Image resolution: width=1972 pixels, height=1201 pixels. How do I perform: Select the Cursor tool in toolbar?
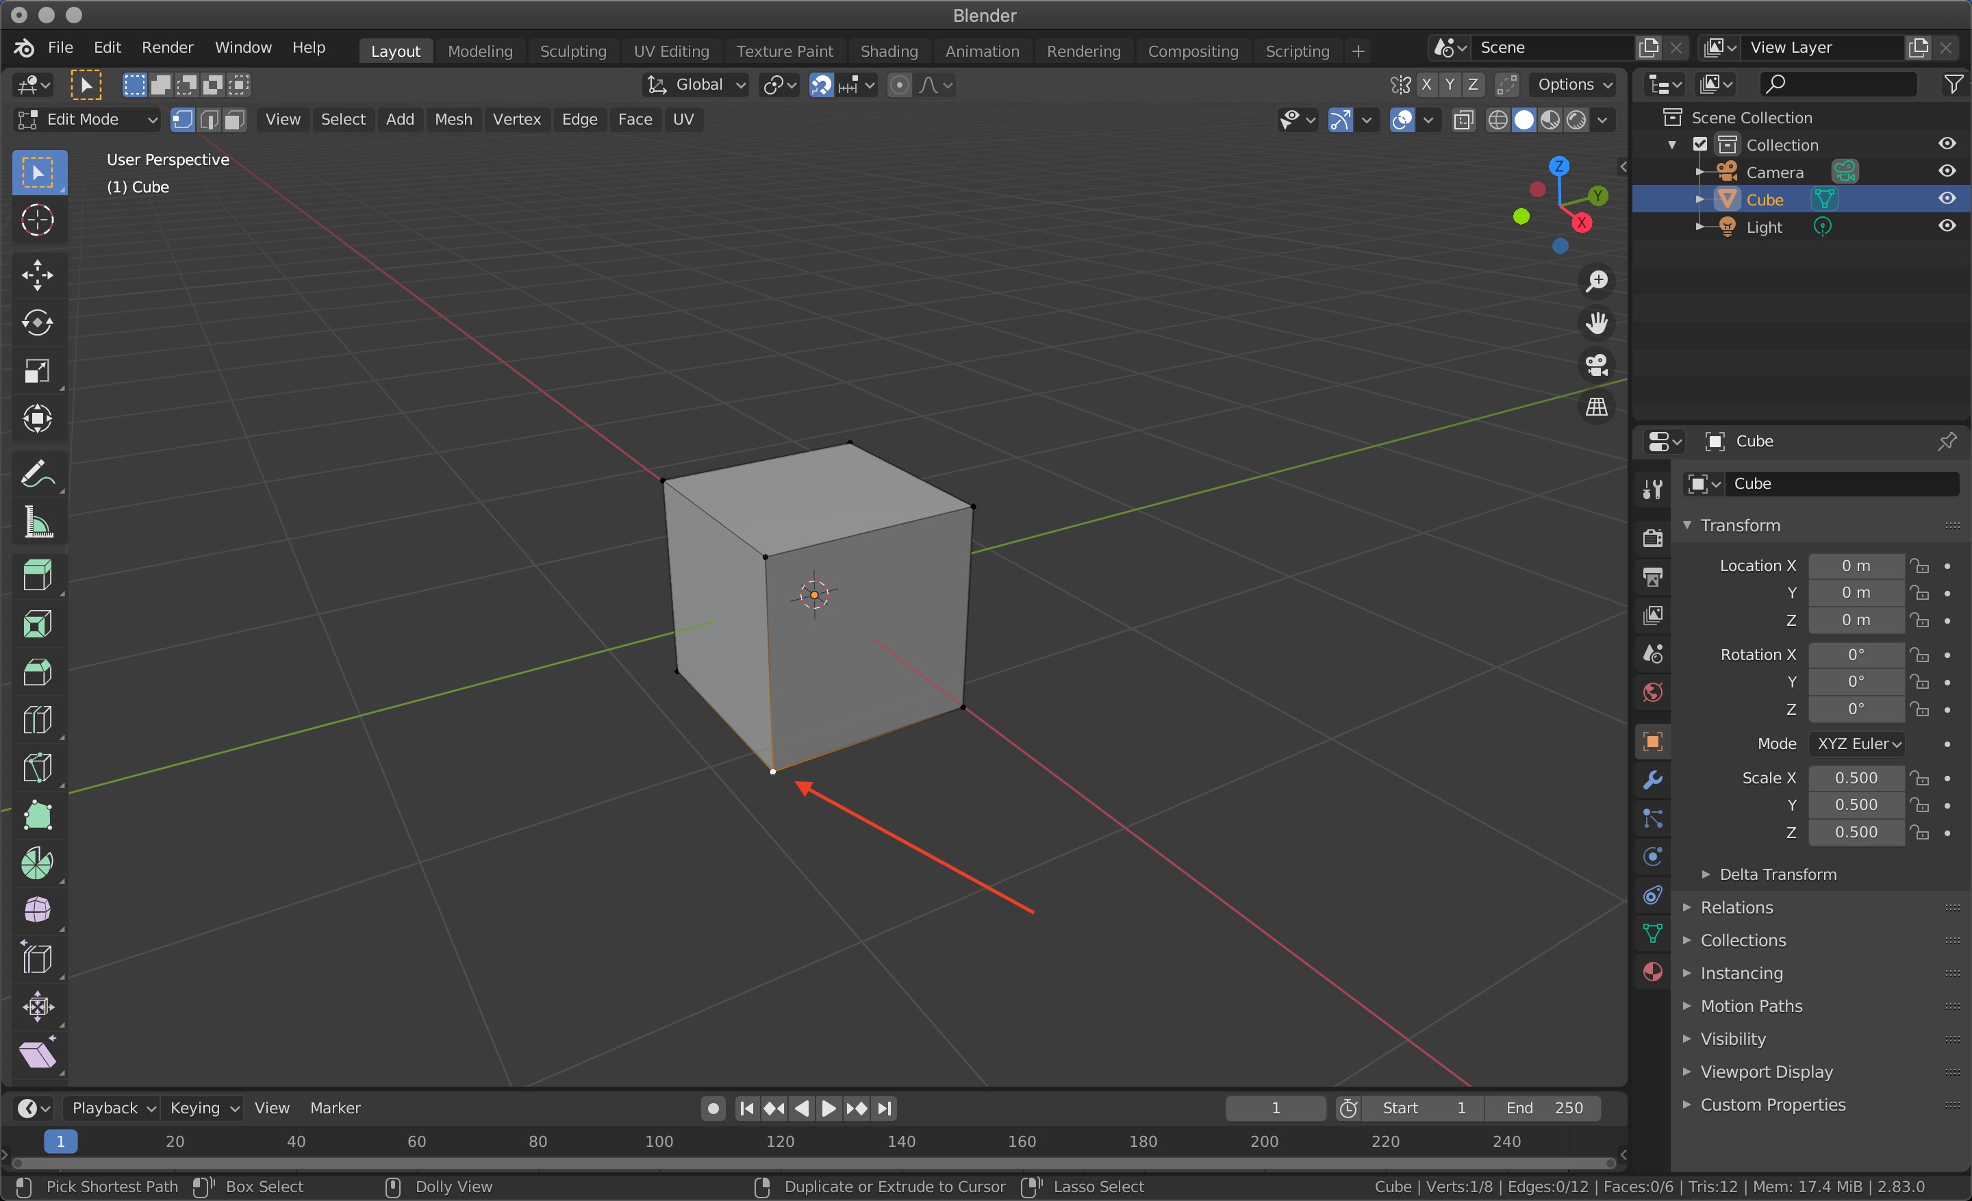click(x=38, y=220)
